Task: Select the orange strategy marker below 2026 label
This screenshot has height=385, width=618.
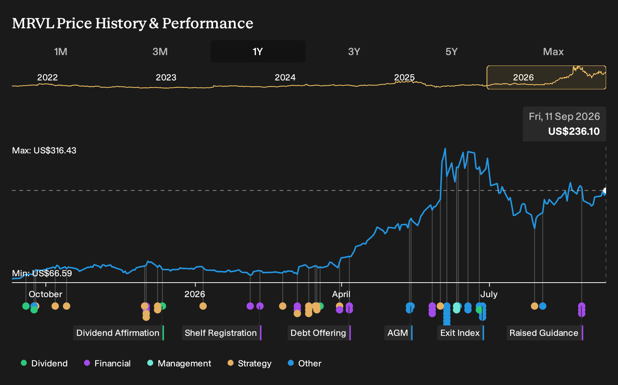Action: click(203, 306)
